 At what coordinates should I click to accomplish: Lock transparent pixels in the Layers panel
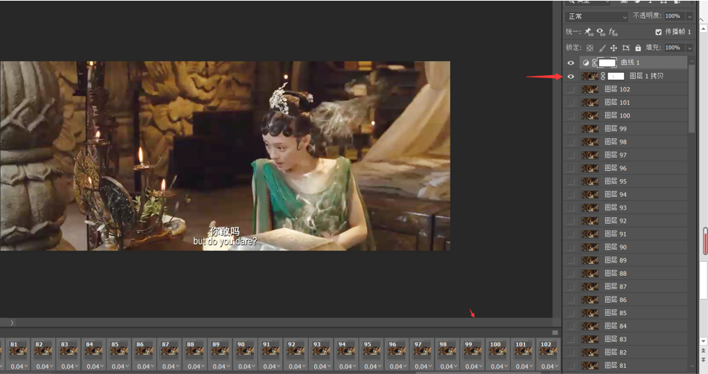590,48
